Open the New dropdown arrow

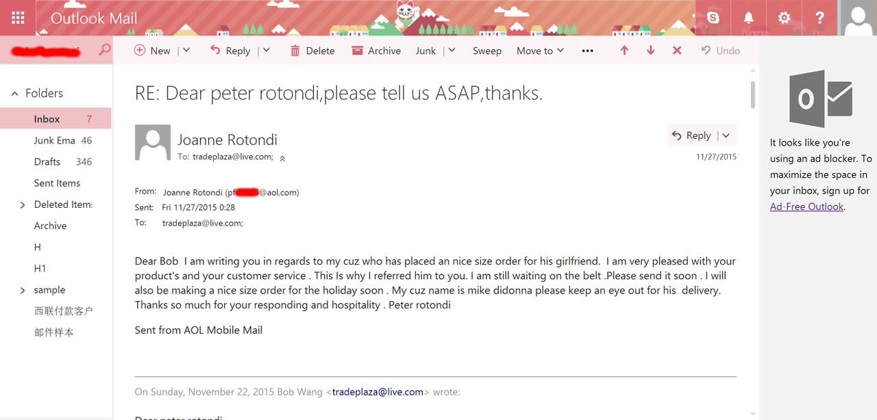click(x=186, y=51)
